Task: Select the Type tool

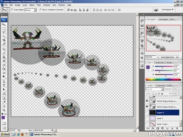Action: coord(4,85)
